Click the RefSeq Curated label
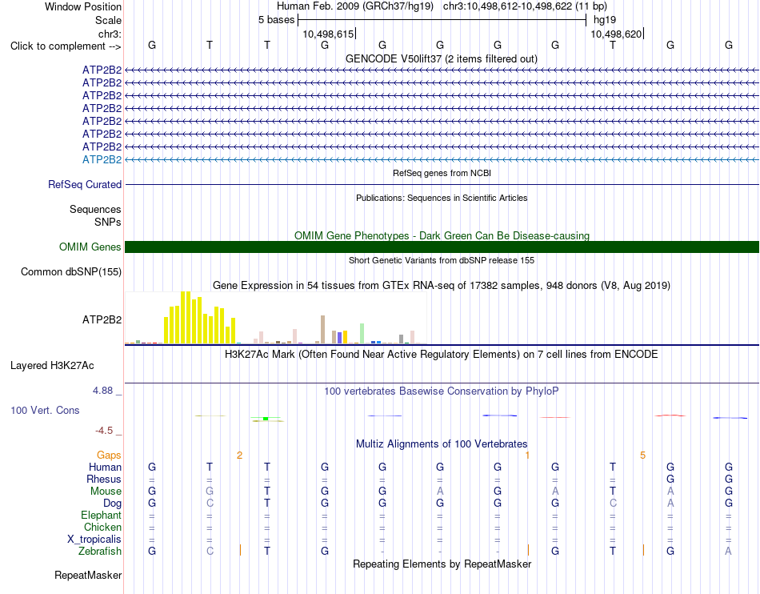760x594 pixels. [x=85, y=185]
